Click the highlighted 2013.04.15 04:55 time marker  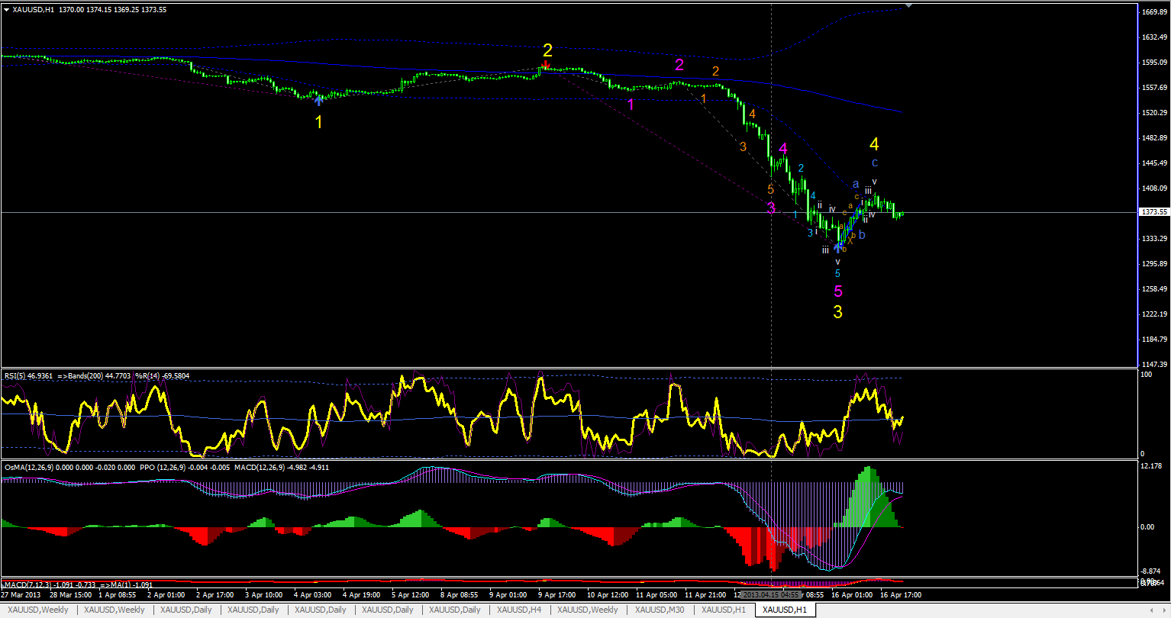click(770, 594)
